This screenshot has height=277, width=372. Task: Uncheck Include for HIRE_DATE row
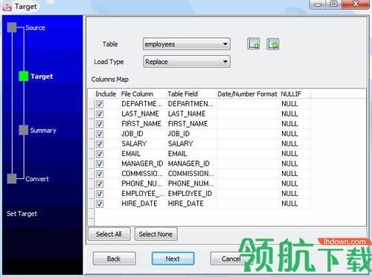click(100, 203)
